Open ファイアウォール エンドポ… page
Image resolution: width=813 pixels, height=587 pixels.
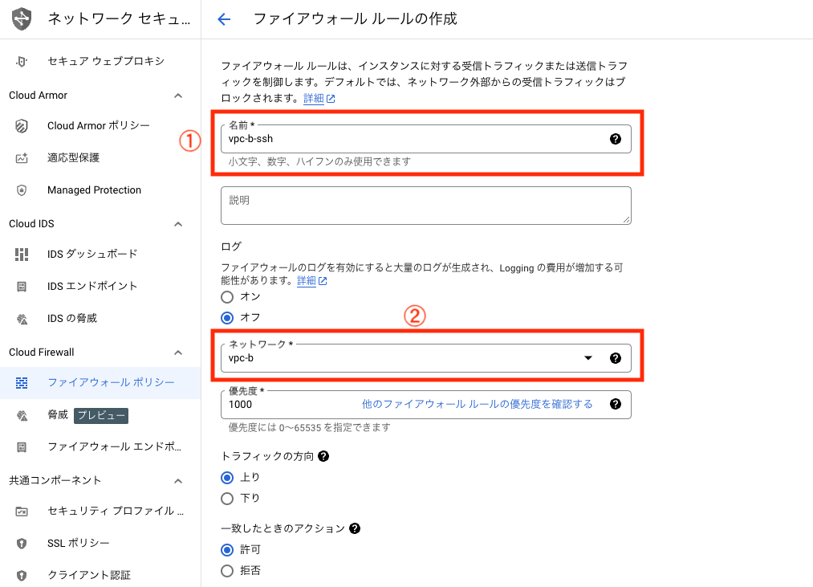tap(115, 446)
